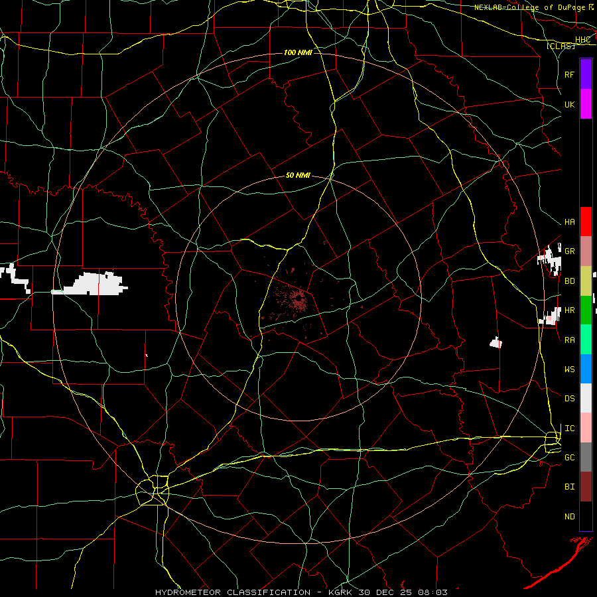Click the 'WS' legend label
This screenshot has width=597, height=597.
569,369
